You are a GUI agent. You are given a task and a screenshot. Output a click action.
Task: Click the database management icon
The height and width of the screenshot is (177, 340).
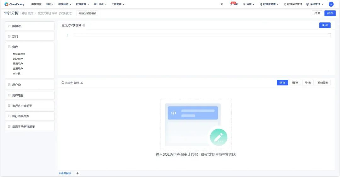point(261,4)
